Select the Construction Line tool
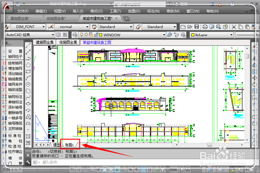 tap(28, 52)
